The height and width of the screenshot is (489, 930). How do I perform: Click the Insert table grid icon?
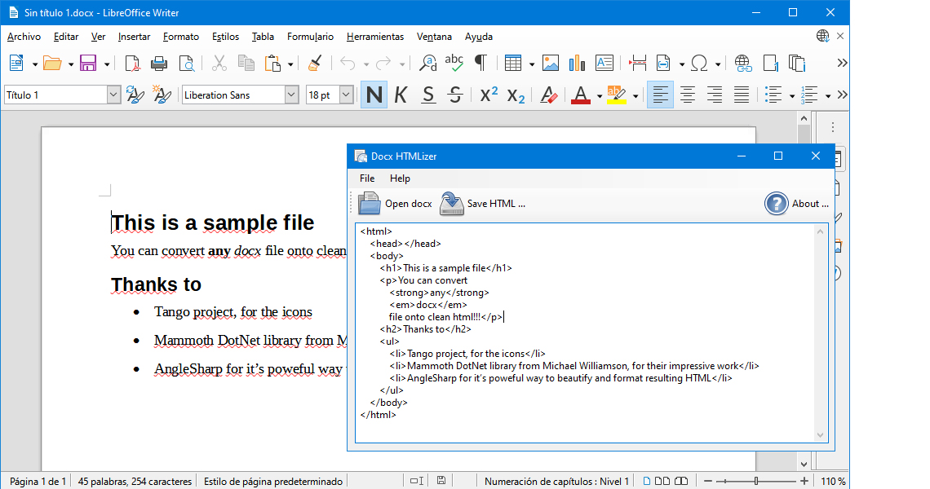(x=512, y=63)
